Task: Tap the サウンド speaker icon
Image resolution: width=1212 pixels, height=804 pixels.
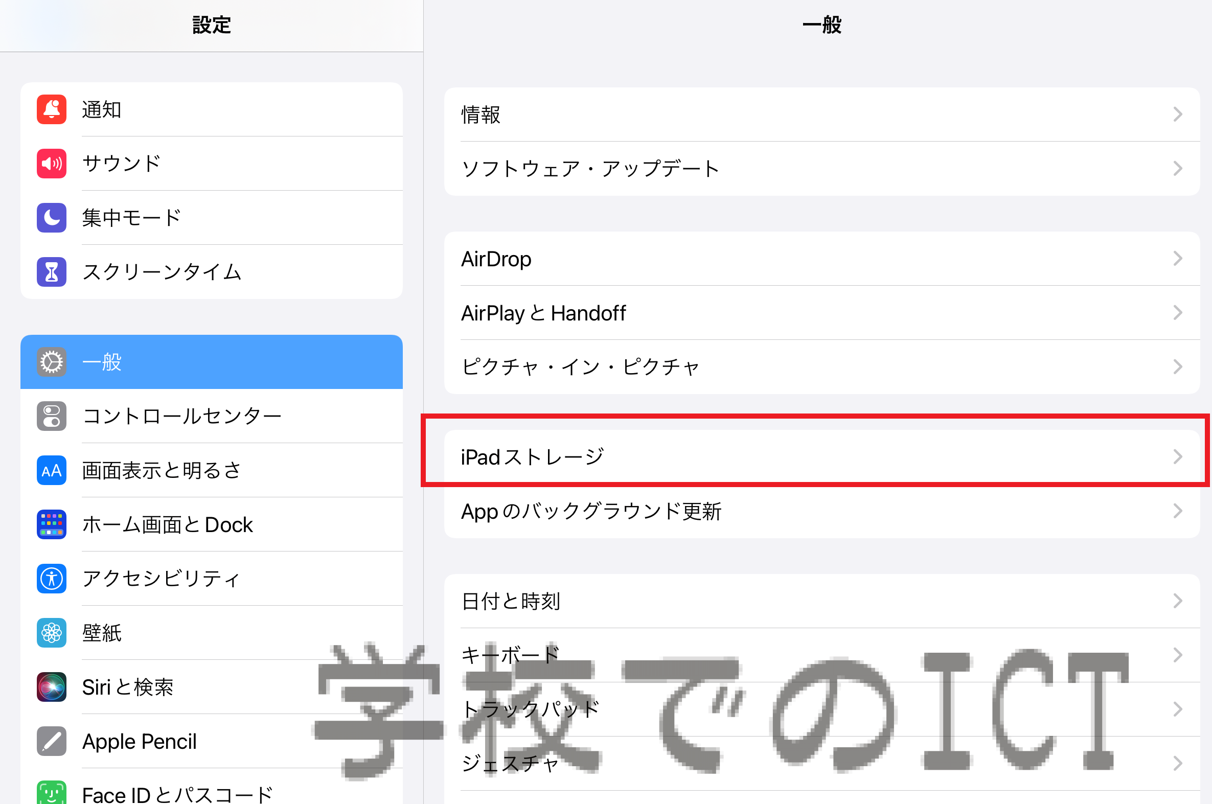Action: coord(51,164)
